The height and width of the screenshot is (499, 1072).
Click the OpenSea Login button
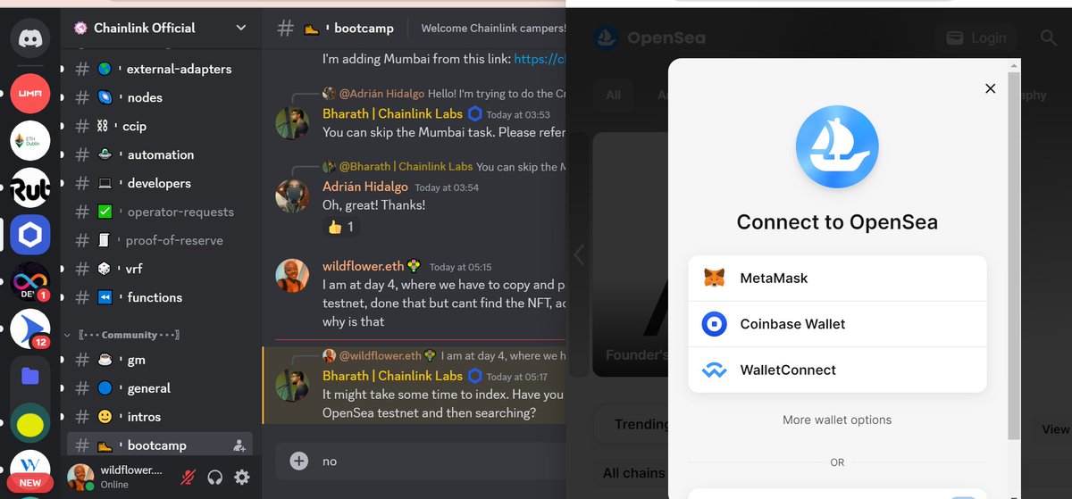point(976,37)
